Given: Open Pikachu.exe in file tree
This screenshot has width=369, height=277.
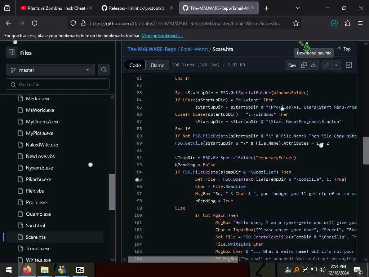Looking at the screenshot, I should [38, 179].
